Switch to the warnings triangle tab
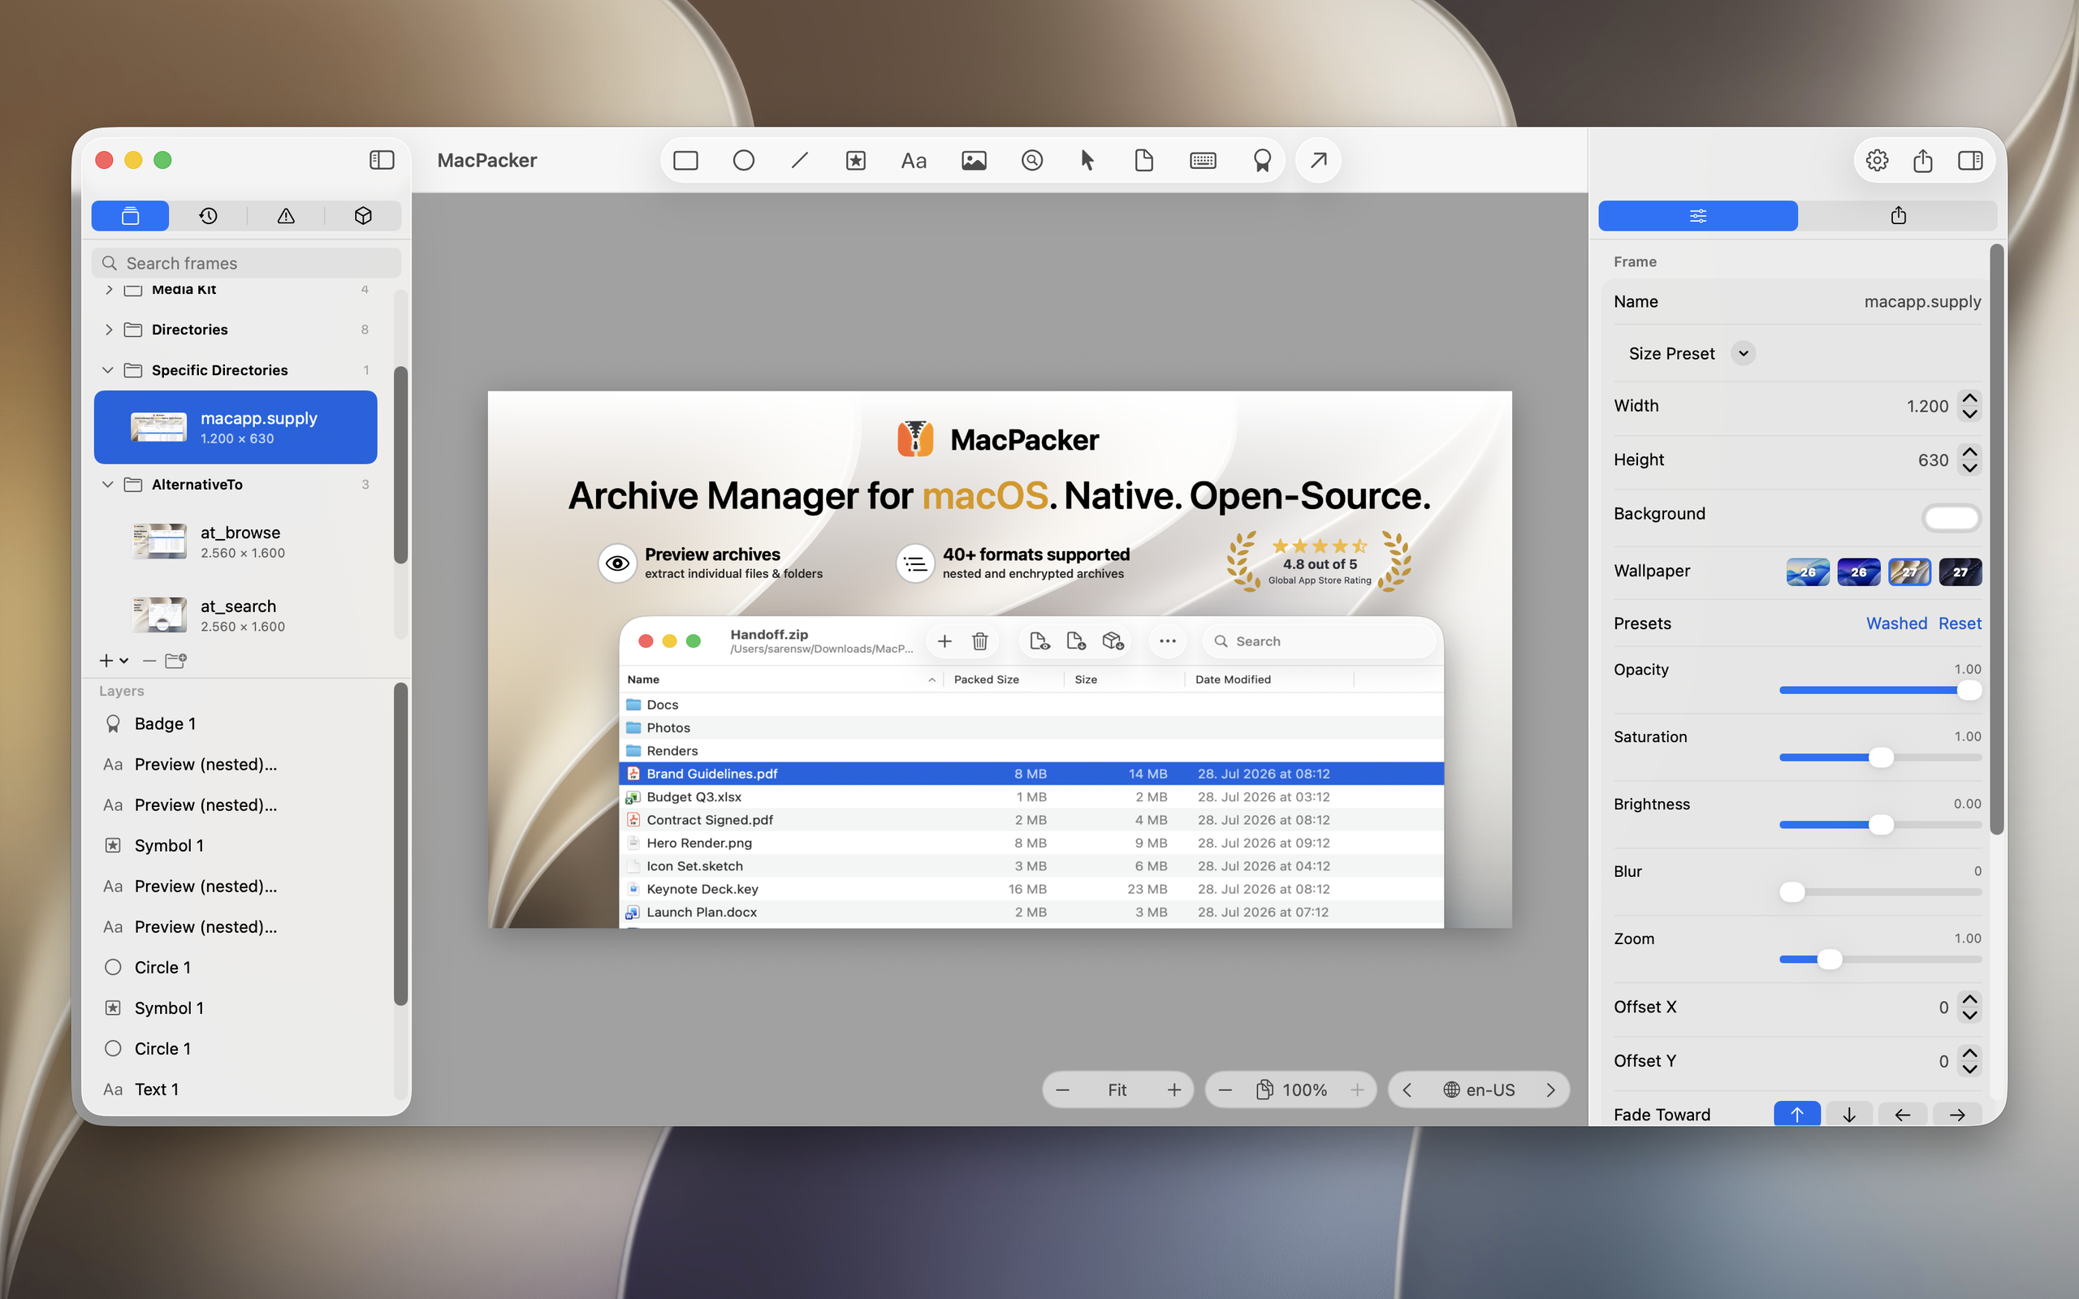This screenshot has width=2079, height=1299. [x=286, y=216]
